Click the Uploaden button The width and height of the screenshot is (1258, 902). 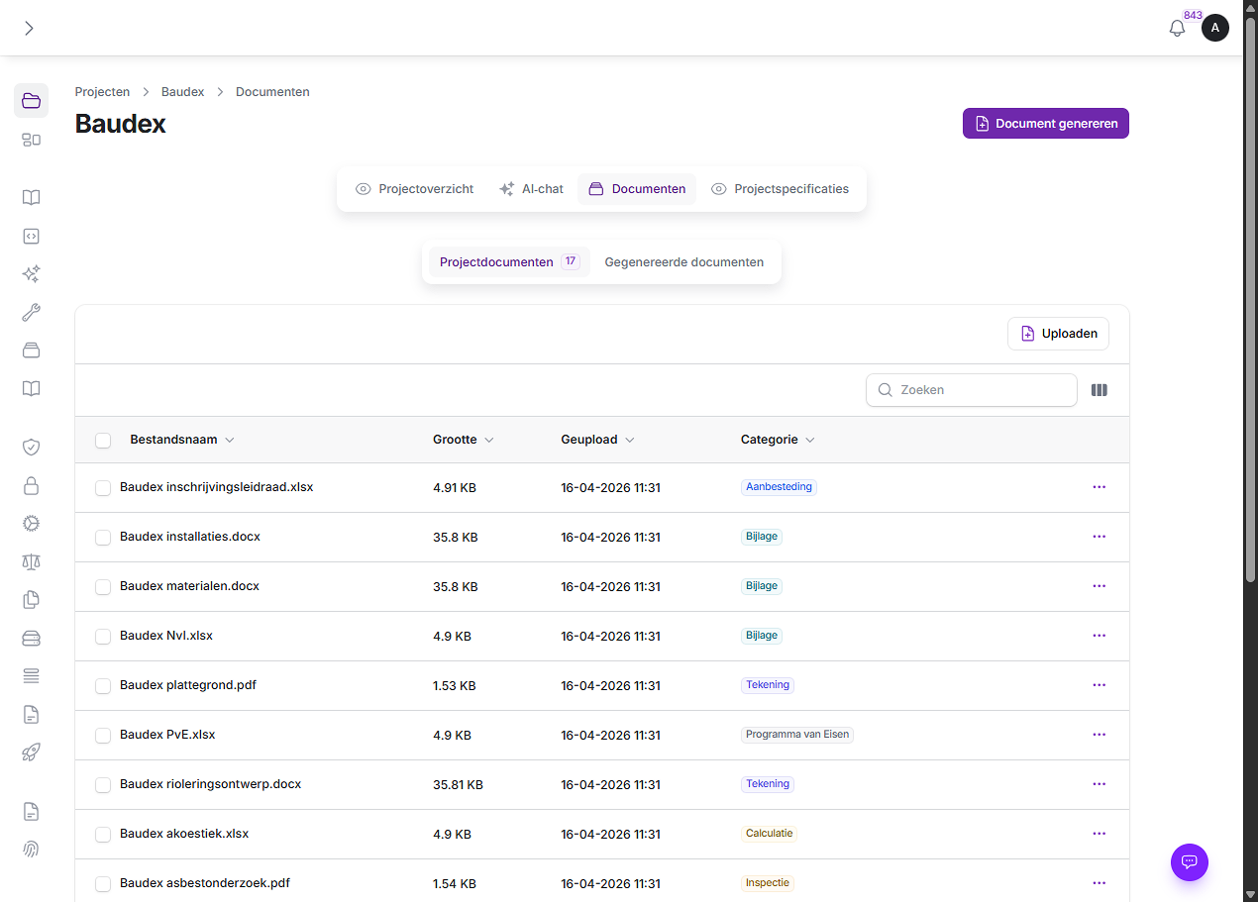[x=1059, y=334]
